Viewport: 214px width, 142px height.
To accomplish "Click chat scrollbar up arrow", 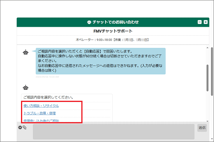I will (x=207, y=48).
